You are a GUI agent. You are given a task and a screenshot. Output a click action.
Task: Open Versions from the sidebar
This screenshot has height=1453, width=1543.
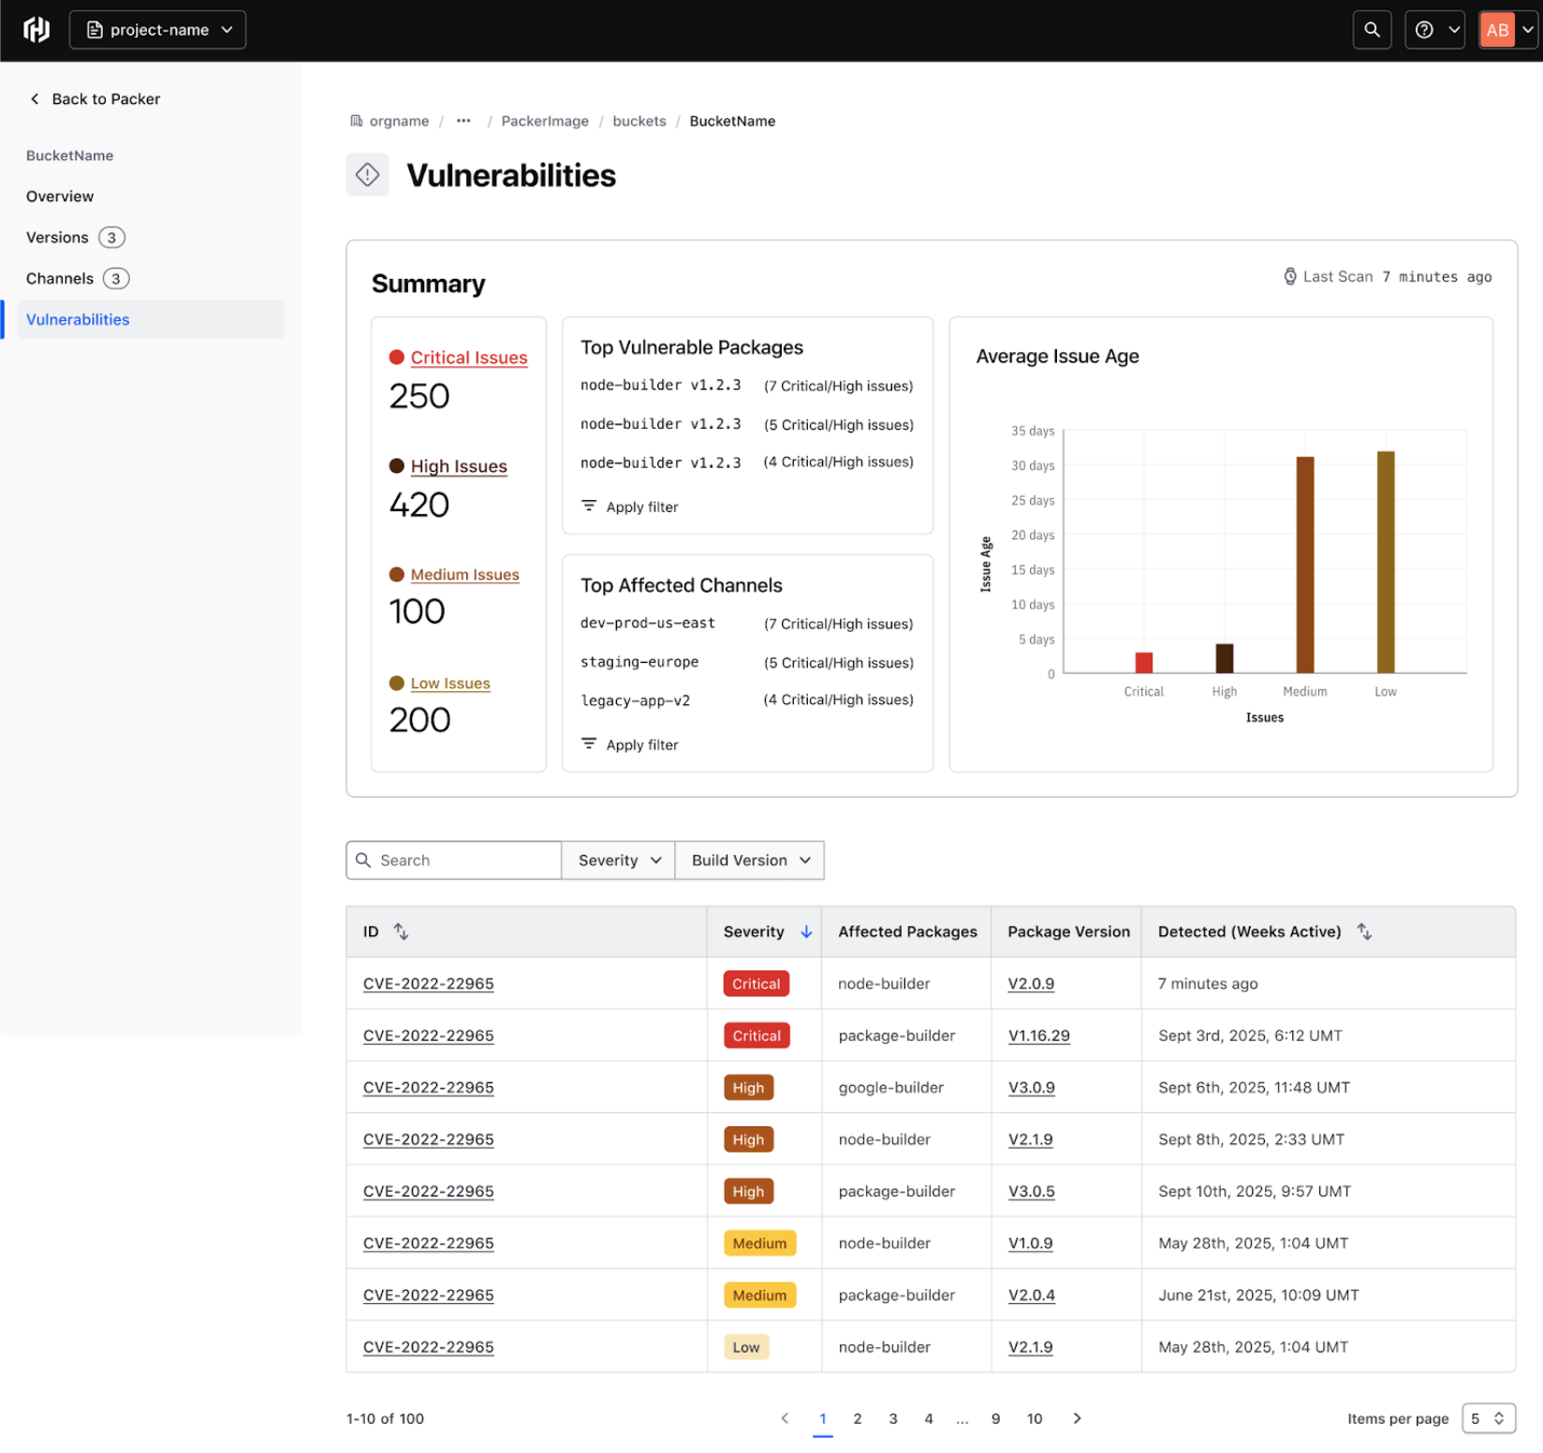pos(56,237)
